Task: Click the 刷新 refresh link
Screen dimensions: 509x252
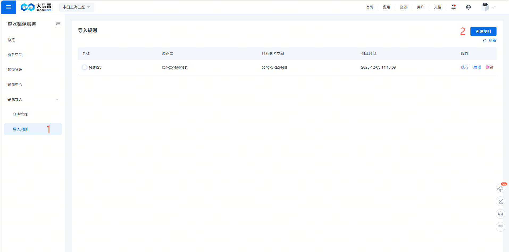Action: click(490, 40)
